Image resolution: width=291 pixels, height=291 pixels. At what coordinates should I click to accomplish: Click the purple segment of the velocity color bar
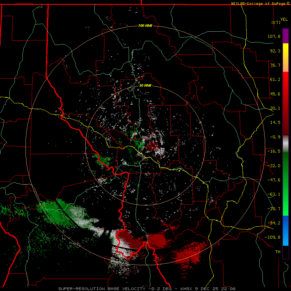coord(286,36)
